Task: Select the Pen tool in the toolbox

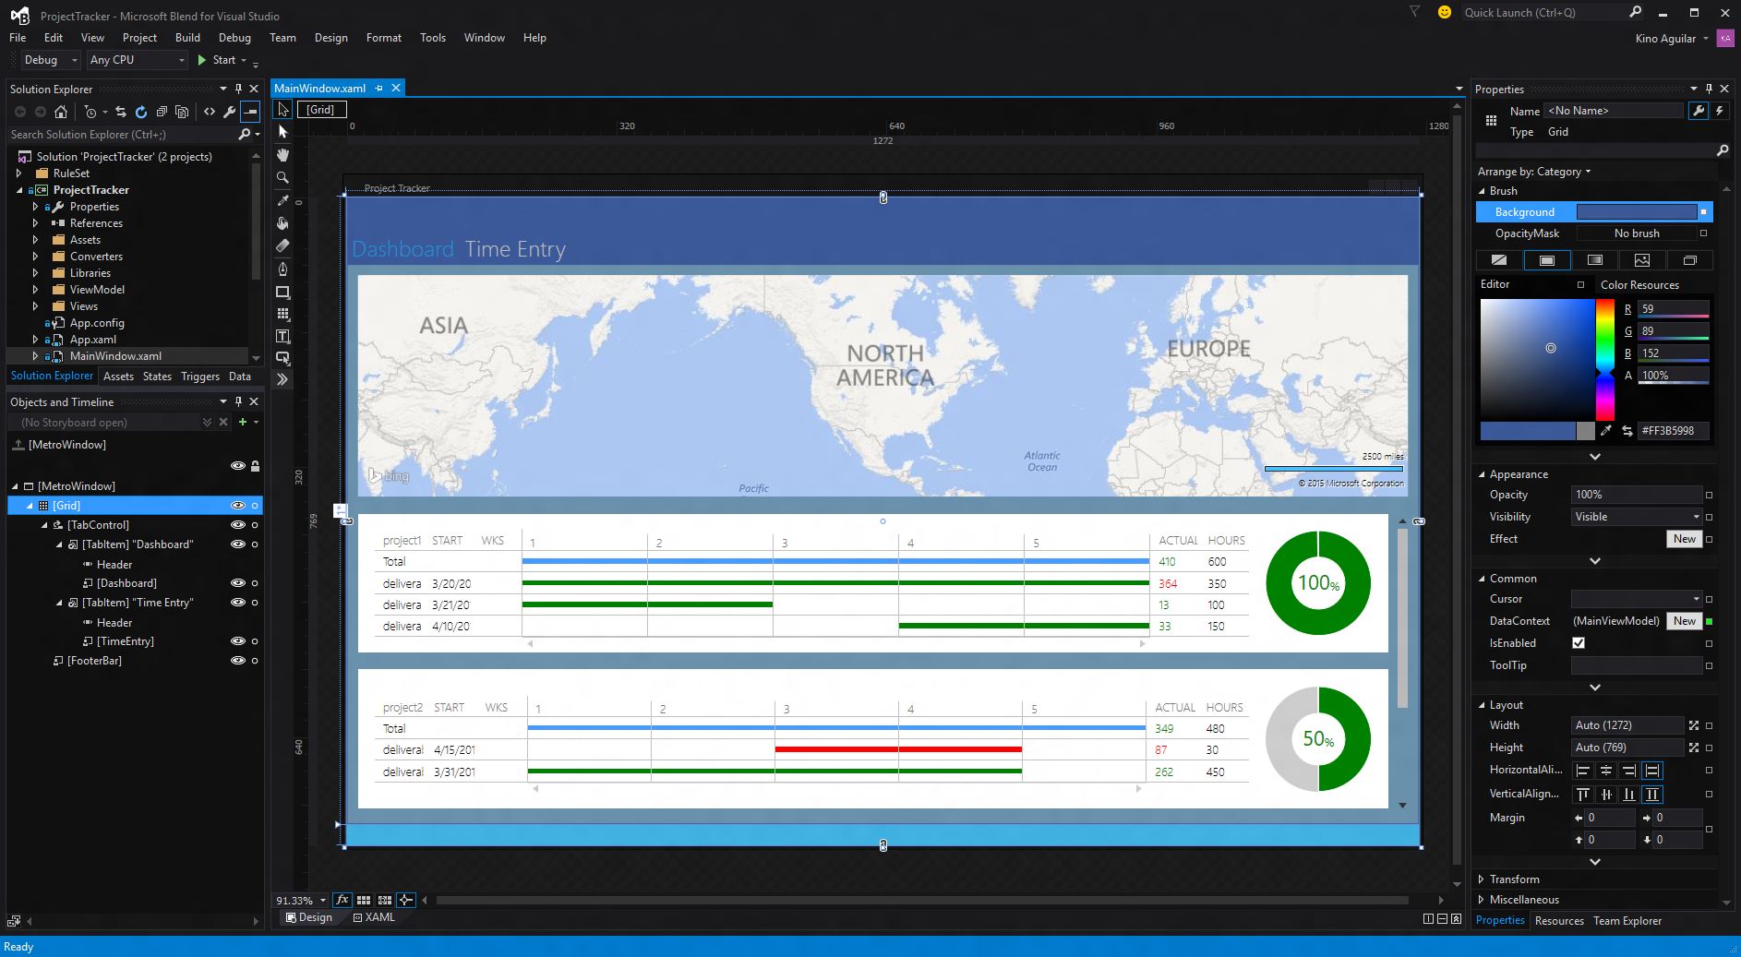Action: [282, 269]
